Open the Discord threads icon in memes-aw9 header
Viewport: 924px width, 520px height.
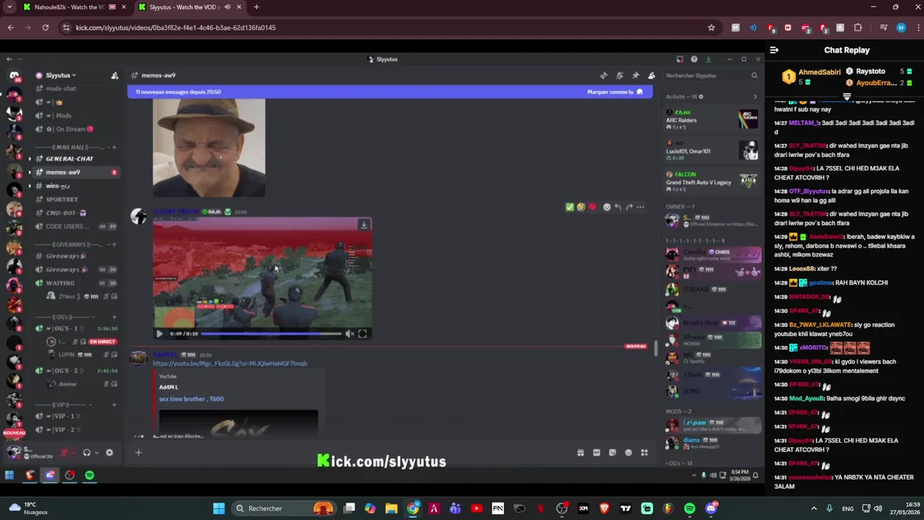click(x=603, y=75)
